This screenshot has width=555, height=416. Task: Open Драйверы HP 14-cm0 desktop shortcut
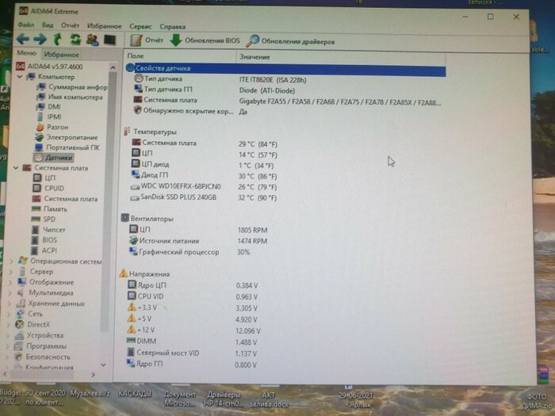click(224, 399)
